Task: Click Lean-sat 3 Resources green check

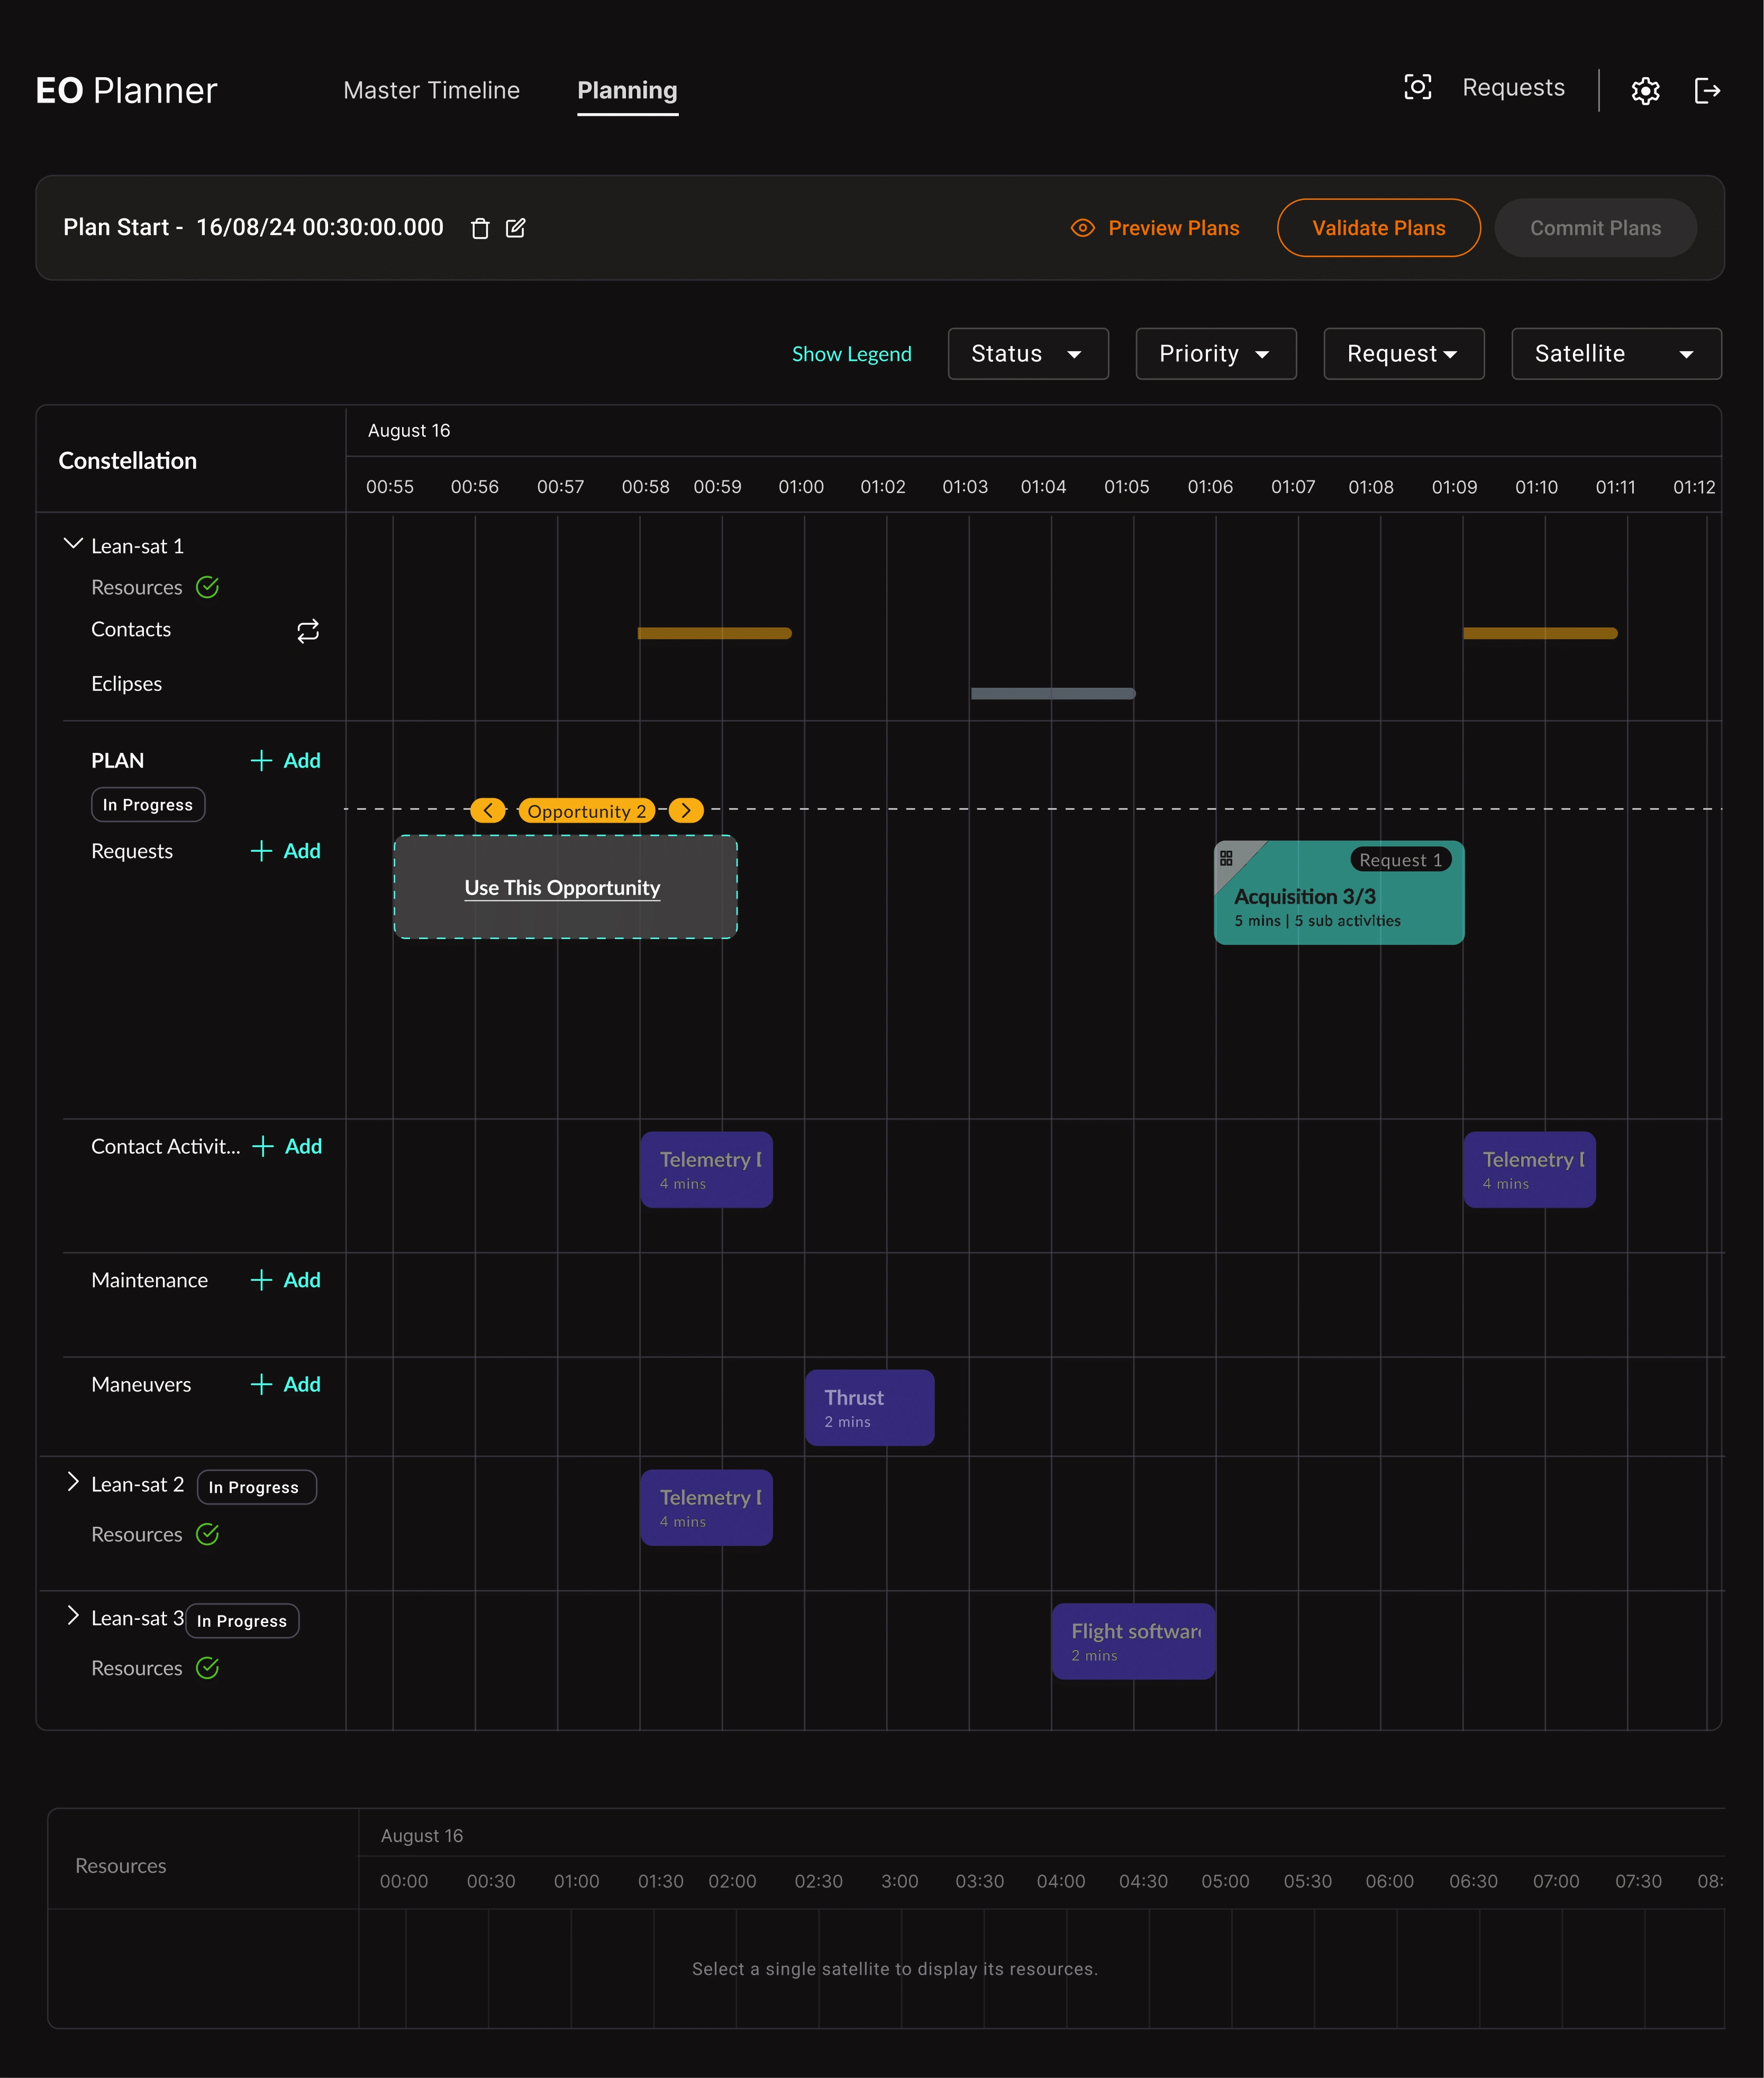Action: click(x=208, y=1668)
